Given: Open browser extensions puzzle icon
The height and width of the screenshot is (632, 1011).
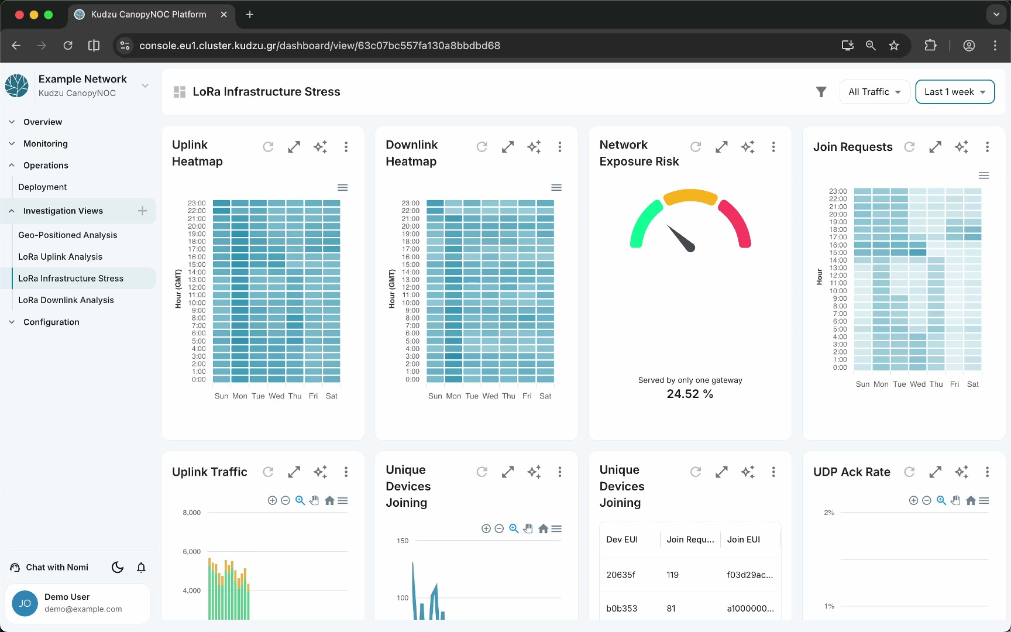Looking at the screenshot, I should (930, 46).
